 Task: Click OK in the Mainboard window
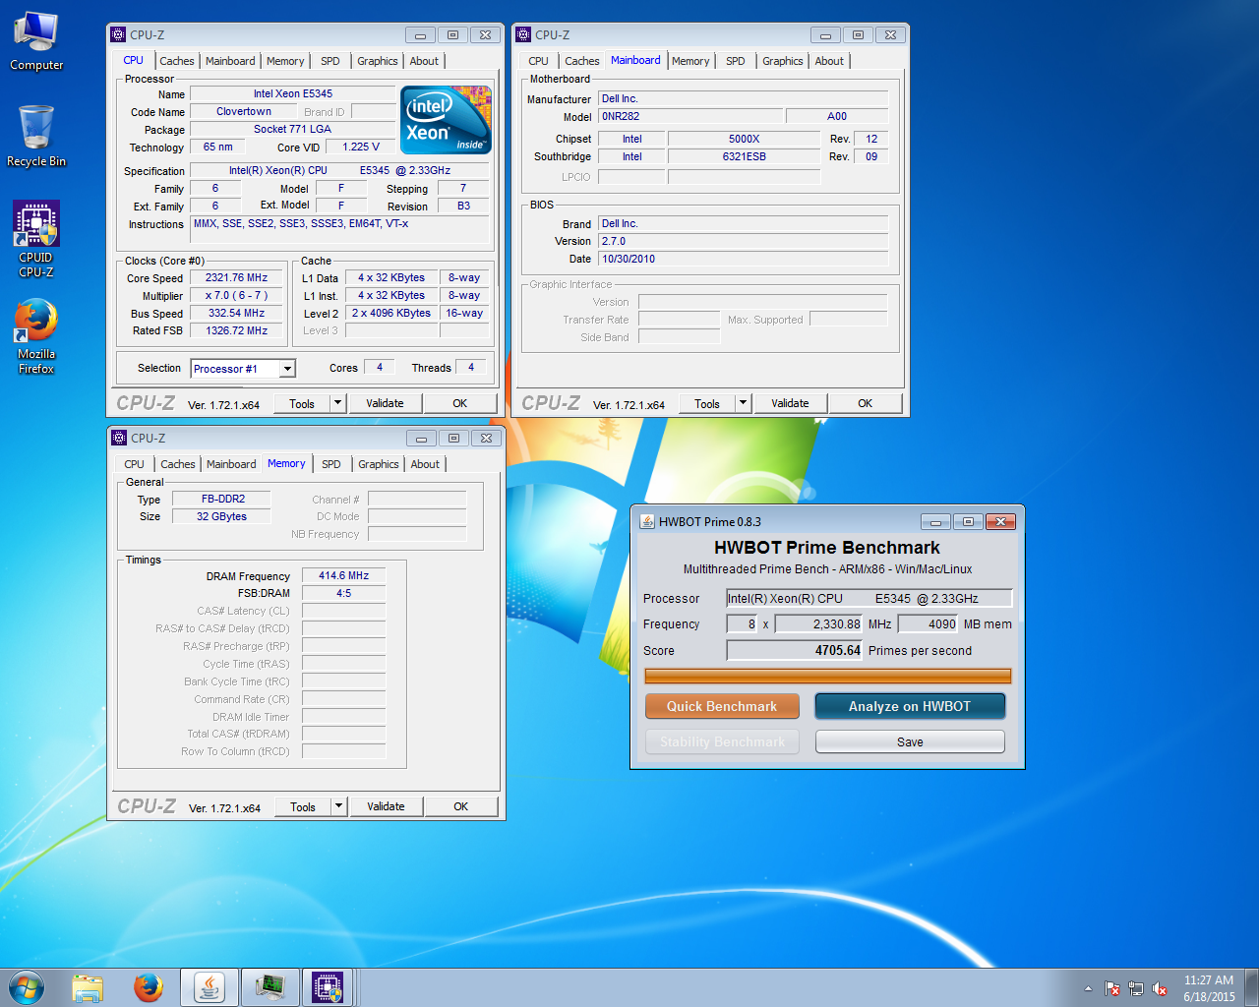tap(865, 403)
